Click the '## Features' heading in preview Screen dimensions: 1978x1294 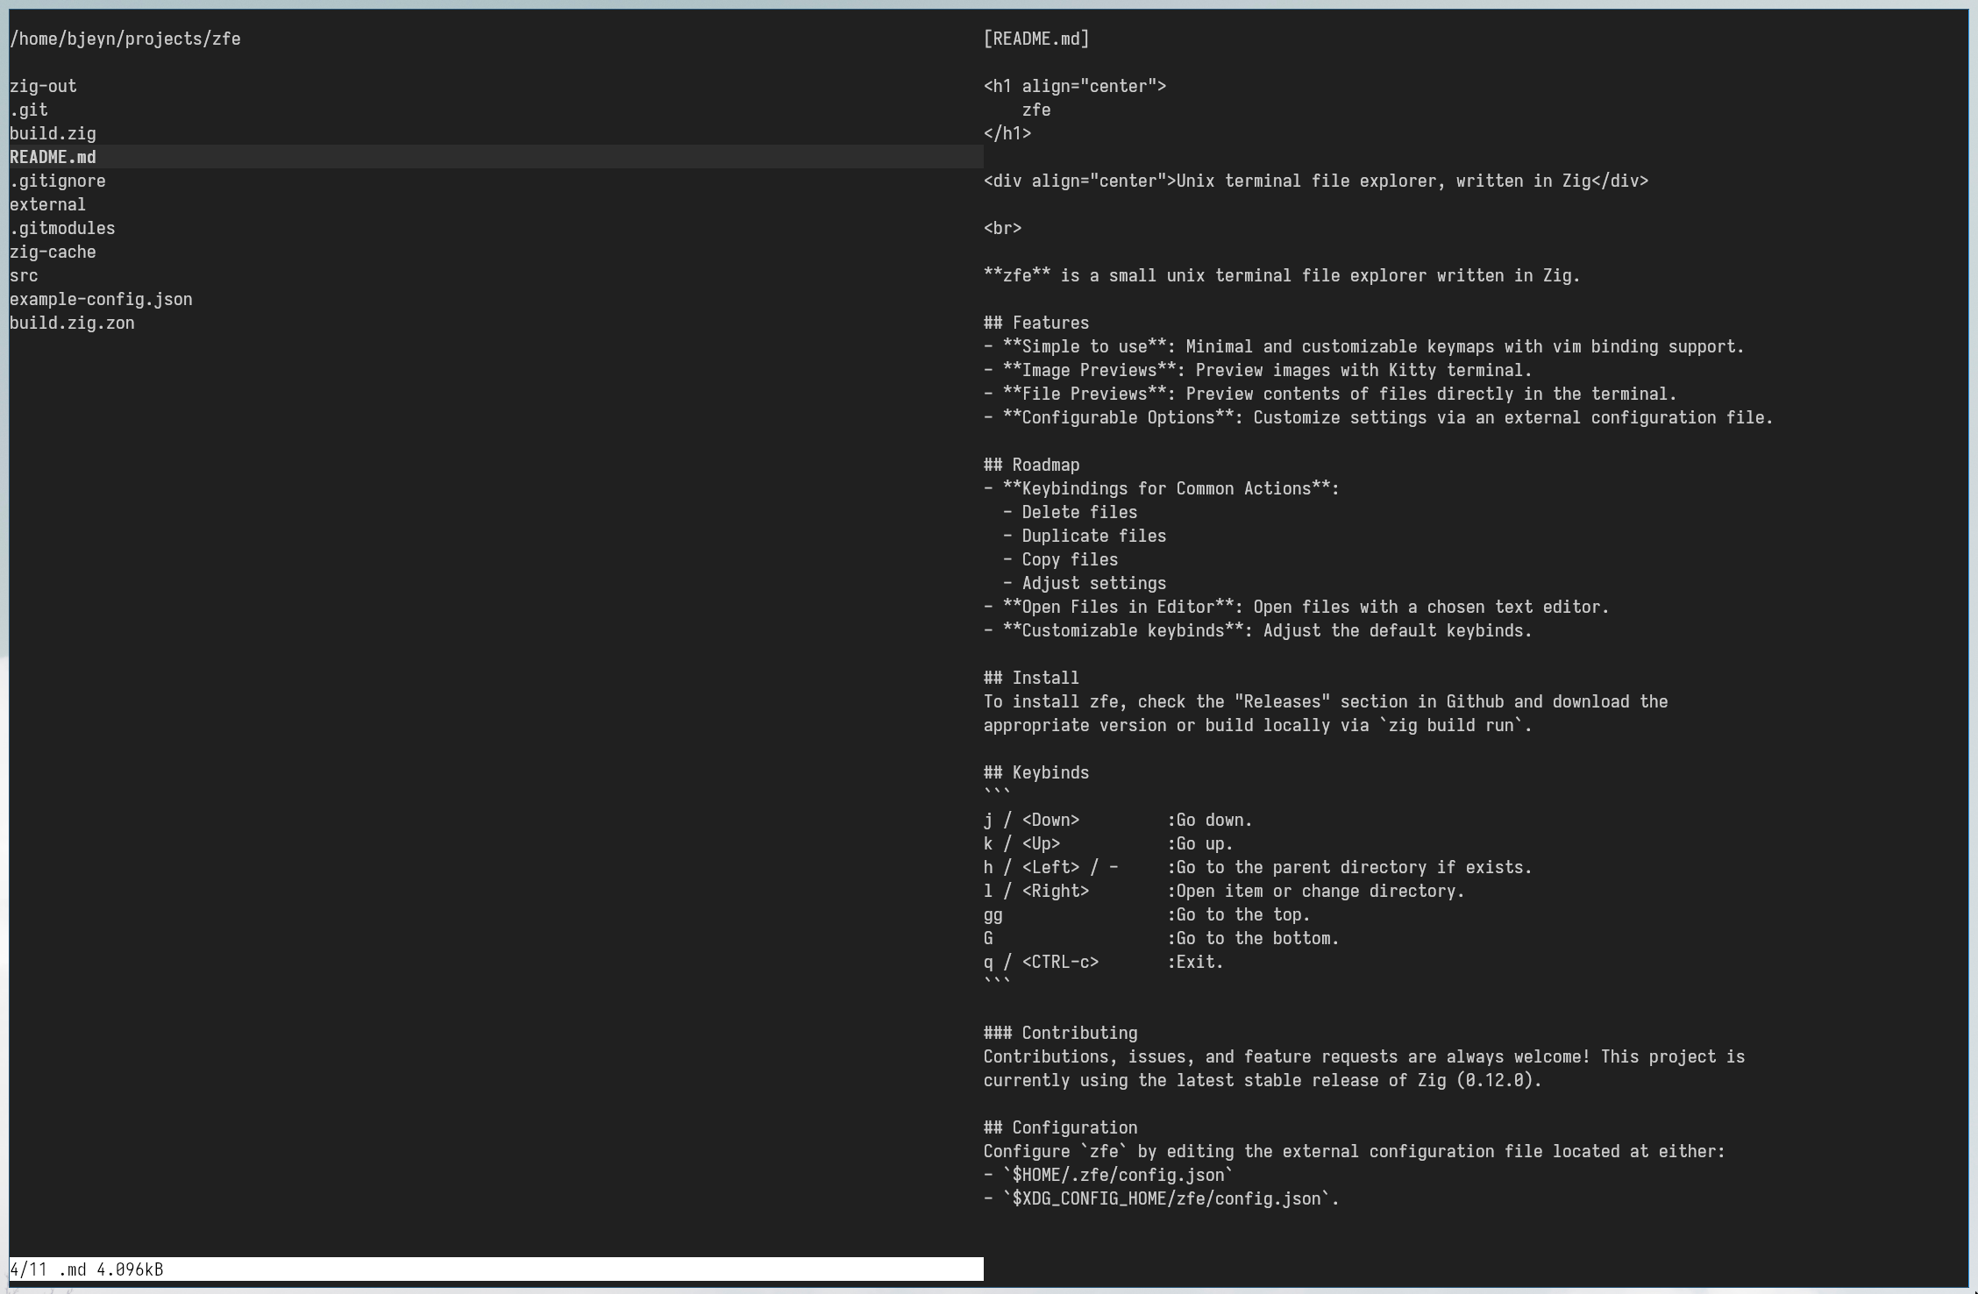(x=1035, y=323)
